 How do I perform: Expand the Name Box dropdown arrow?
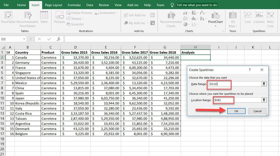[x=24, y=39]
